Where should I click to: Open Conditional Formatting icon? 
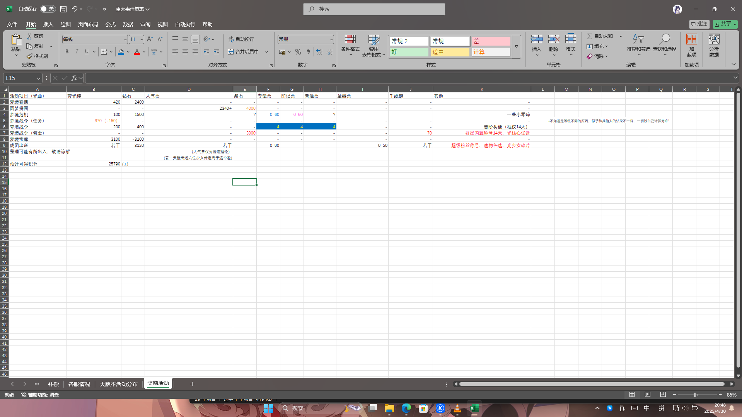(350, 39)
